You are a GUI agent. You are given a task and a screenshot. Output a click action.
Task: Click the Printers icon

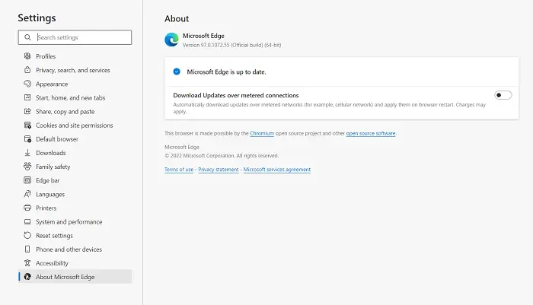point(27,208)
